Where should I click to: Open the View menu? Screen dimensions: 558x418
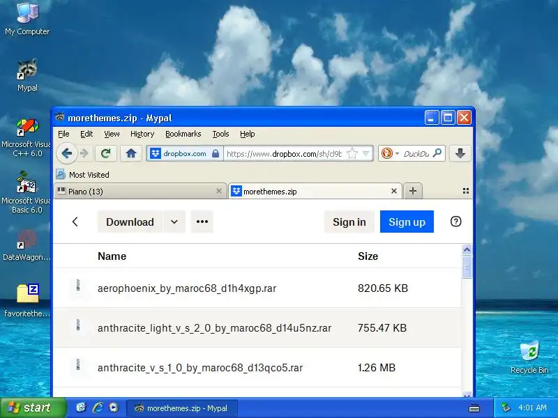click(112, 134)
